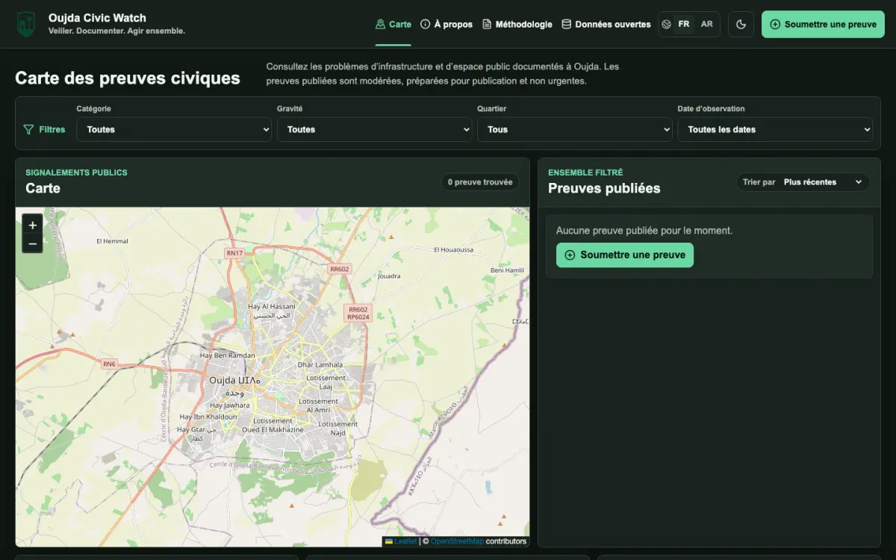Click the Beni Hamlil map label
Viewport: 896px width, 560px height.
pos(507,270)
